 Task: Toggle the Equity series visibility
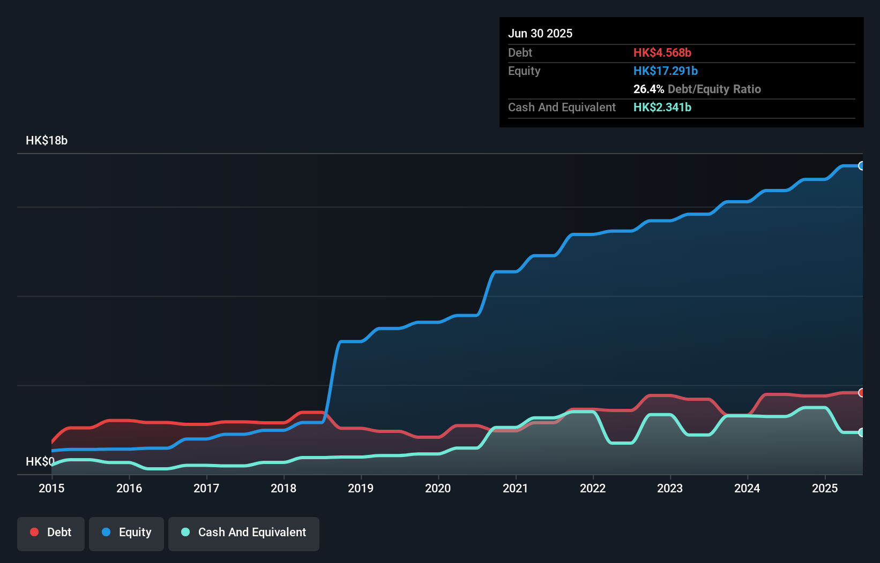126,533
